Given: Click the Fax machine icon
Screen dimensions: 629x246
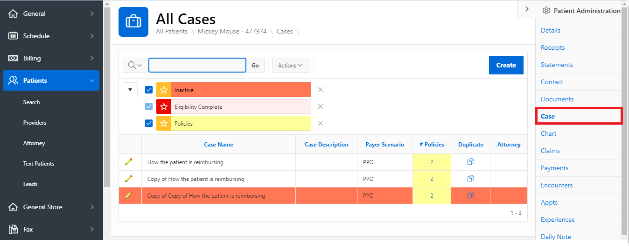Looking at the screenshot, I should pyautogui.click(x=13, y=229).
